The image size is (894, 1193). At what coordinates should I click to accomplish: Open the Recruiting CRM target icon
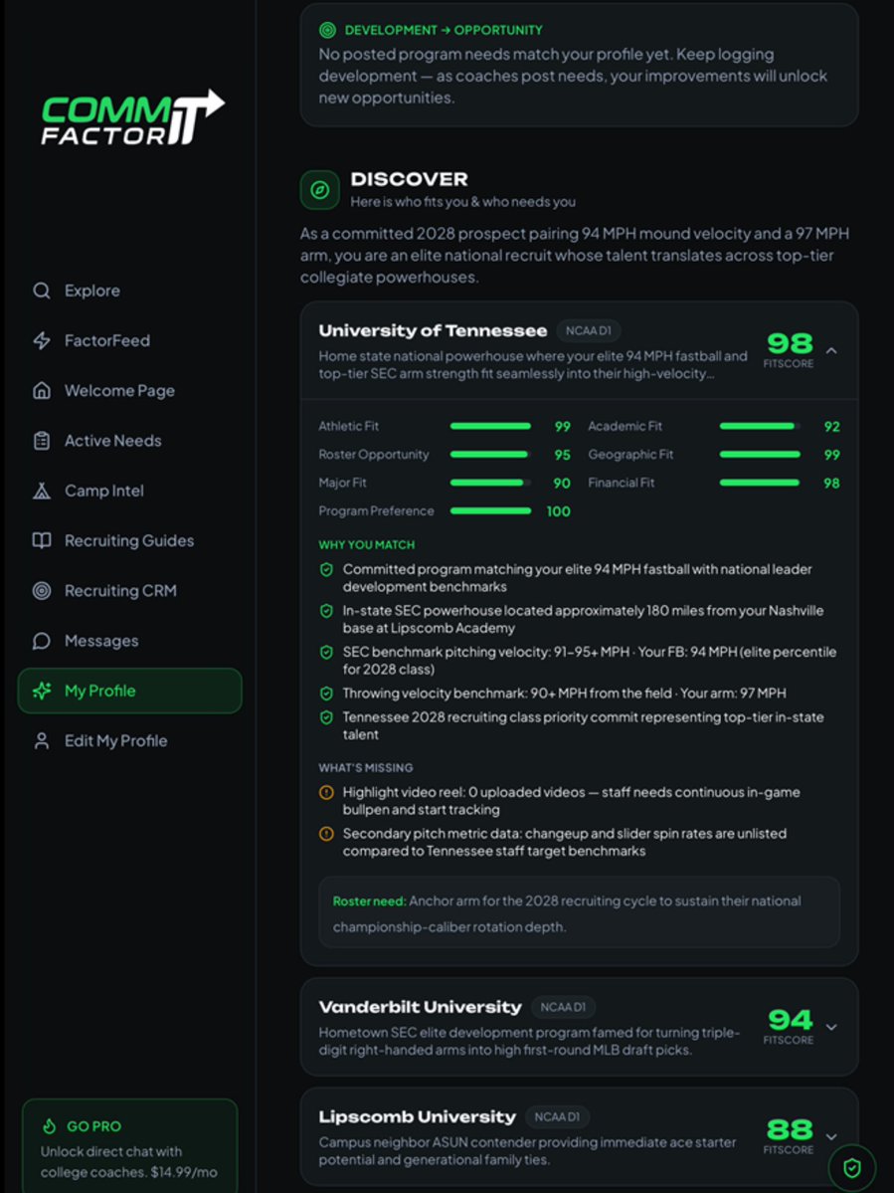point(42,590)
